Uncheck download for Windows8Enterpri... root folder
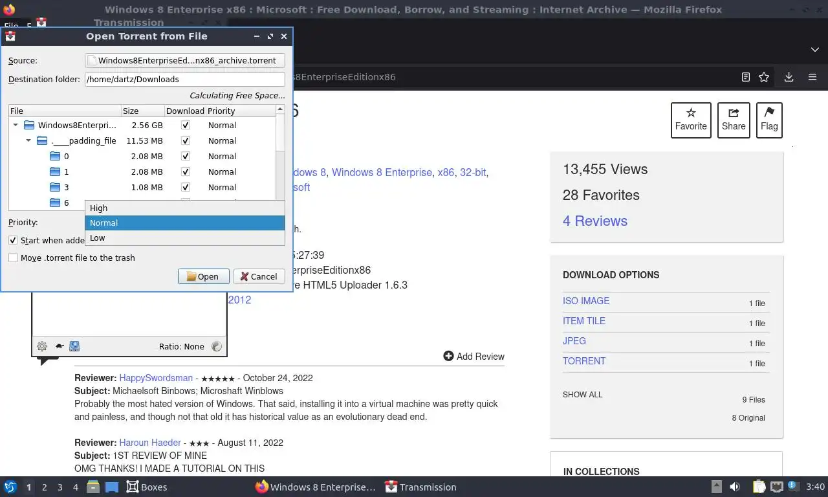Screen dimensions: 828x497 (186, 125)
